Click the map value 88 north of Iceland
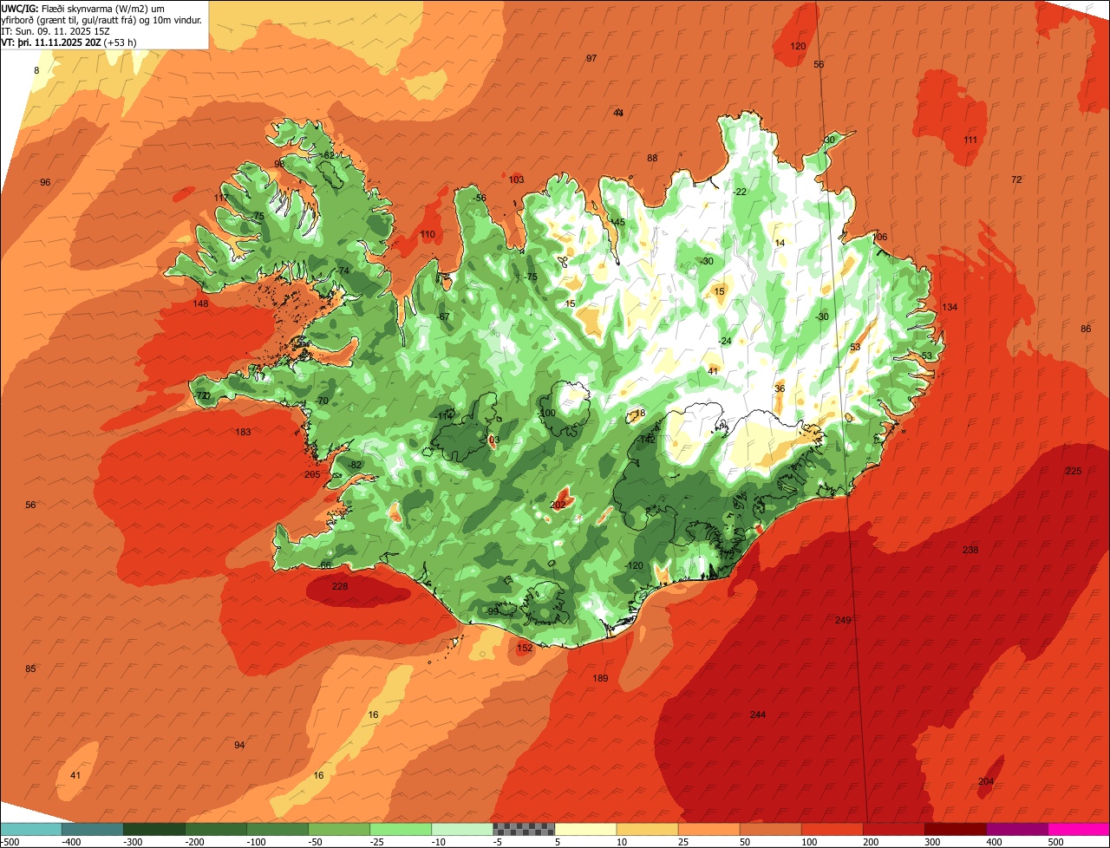1110x848 pixels. tap(652, 158)
